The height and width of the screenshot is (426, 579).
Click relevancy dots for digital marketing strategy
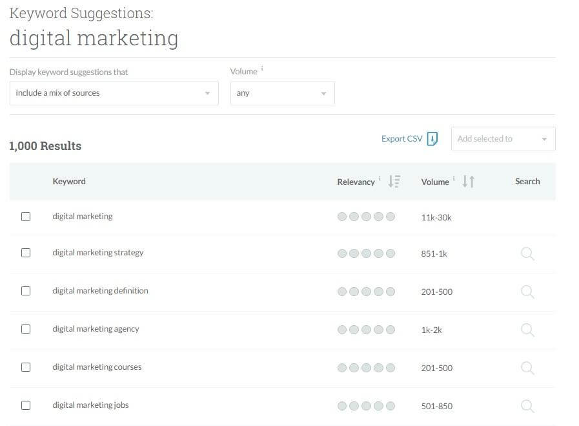coord(366,253)
